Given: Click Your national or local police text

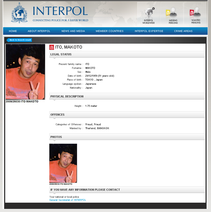Looking at the screenshot, I should click(x=64, y=197).
